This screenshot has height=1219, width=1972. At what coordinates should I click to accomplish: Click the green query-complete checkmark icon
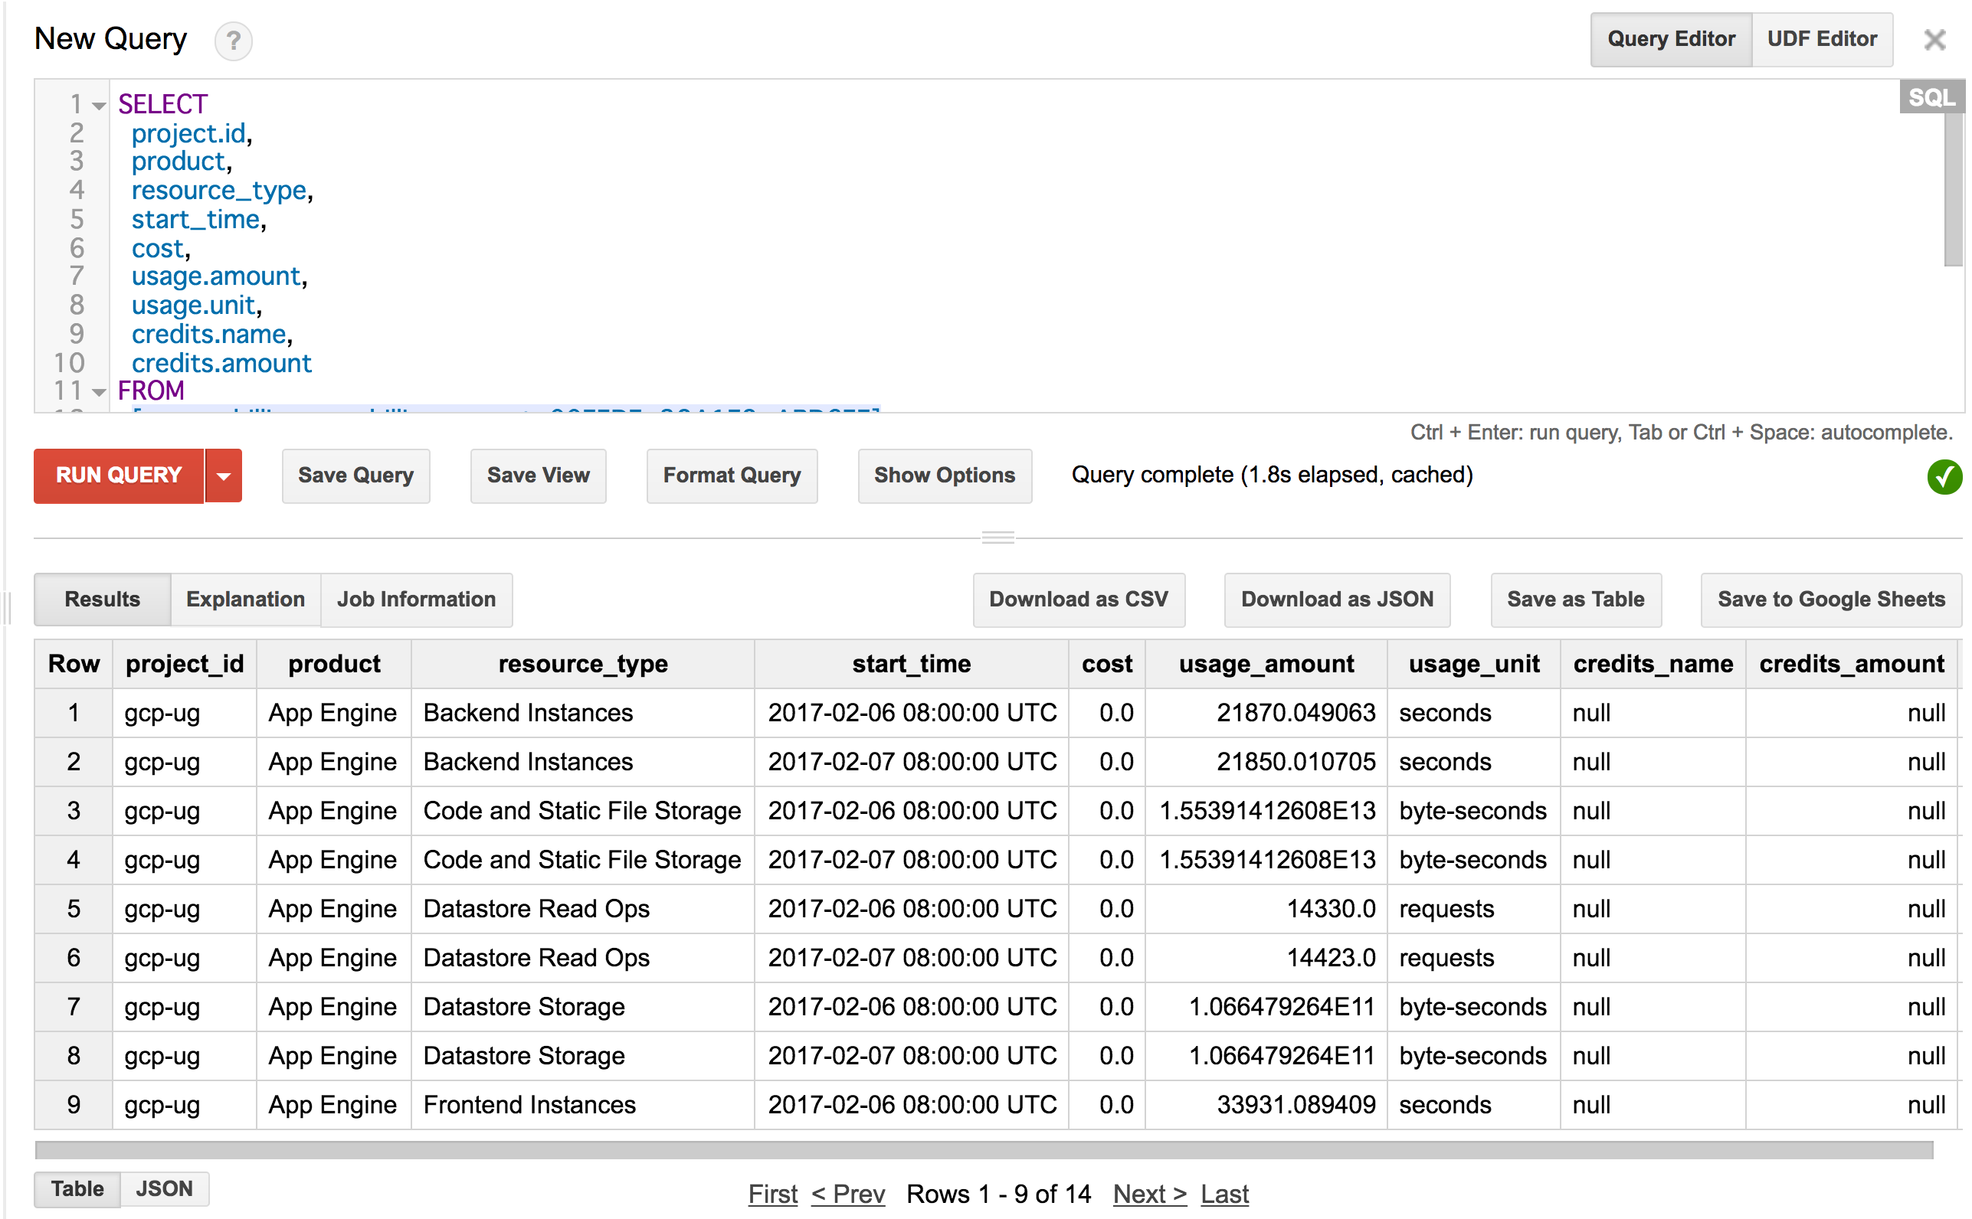click(1944, 476)
